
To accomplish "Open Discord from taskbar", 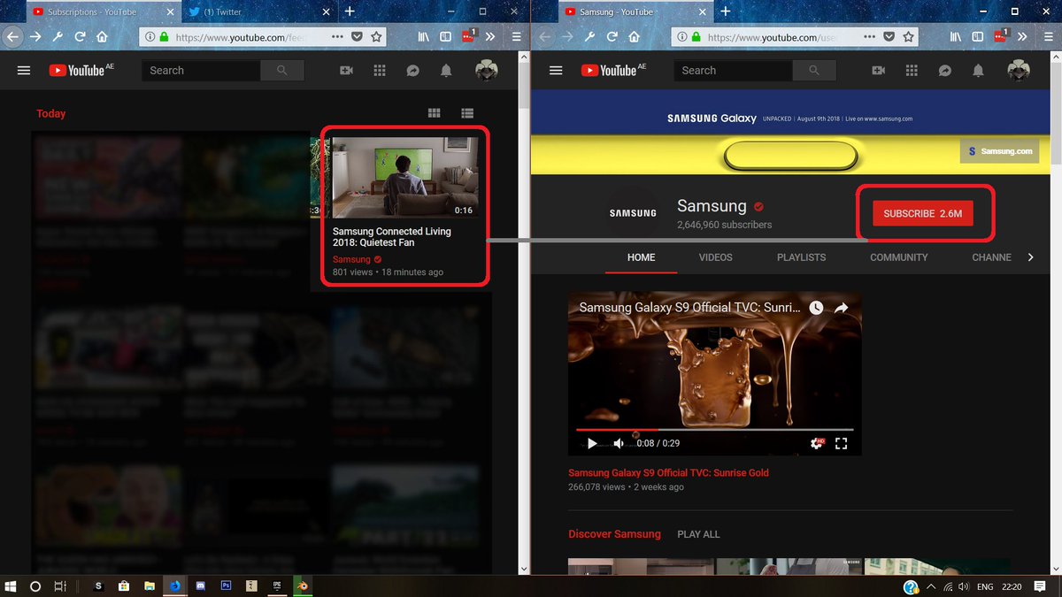I will (200, 586).
